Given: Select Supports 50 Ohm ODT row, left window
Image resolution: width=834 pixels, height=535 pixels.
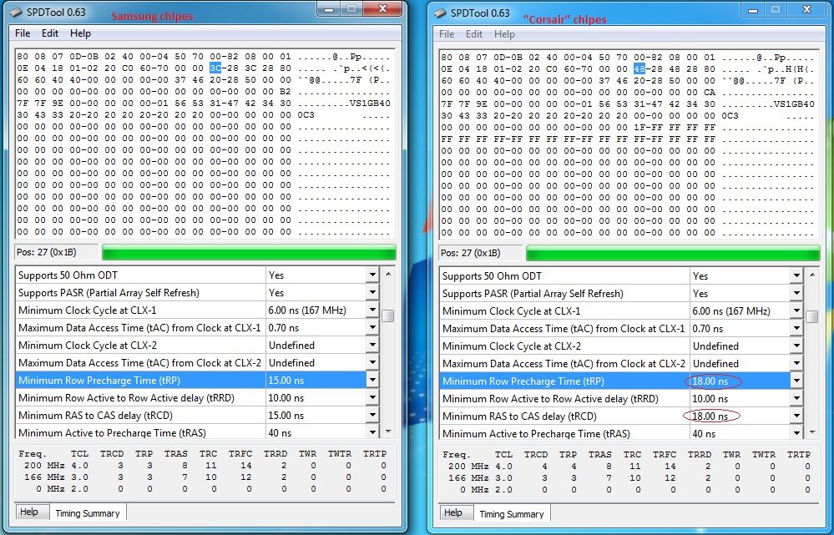Looking at the screenshot, I should [x=191, y=275].
